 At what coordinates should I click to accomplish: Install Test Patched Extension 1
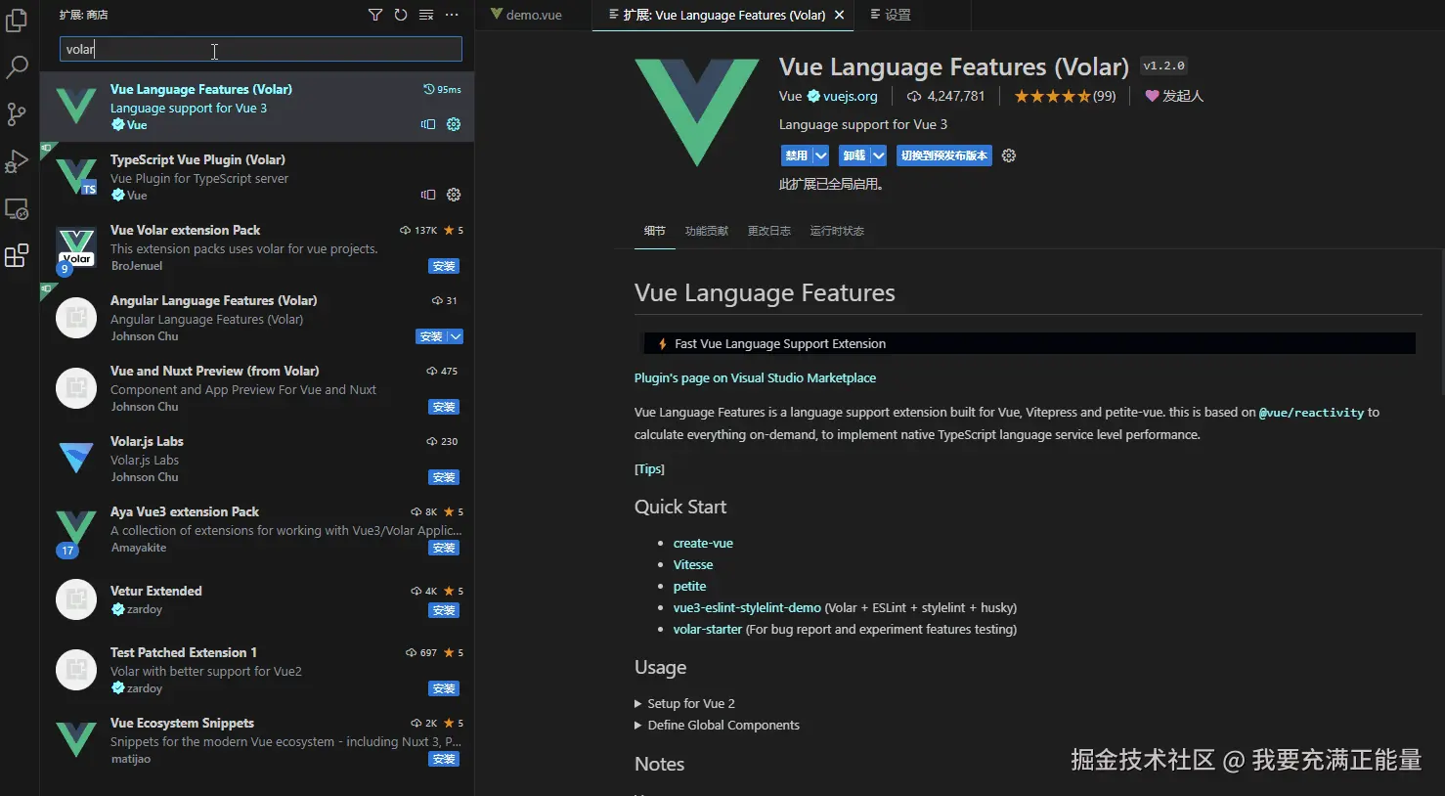(444, 688)
